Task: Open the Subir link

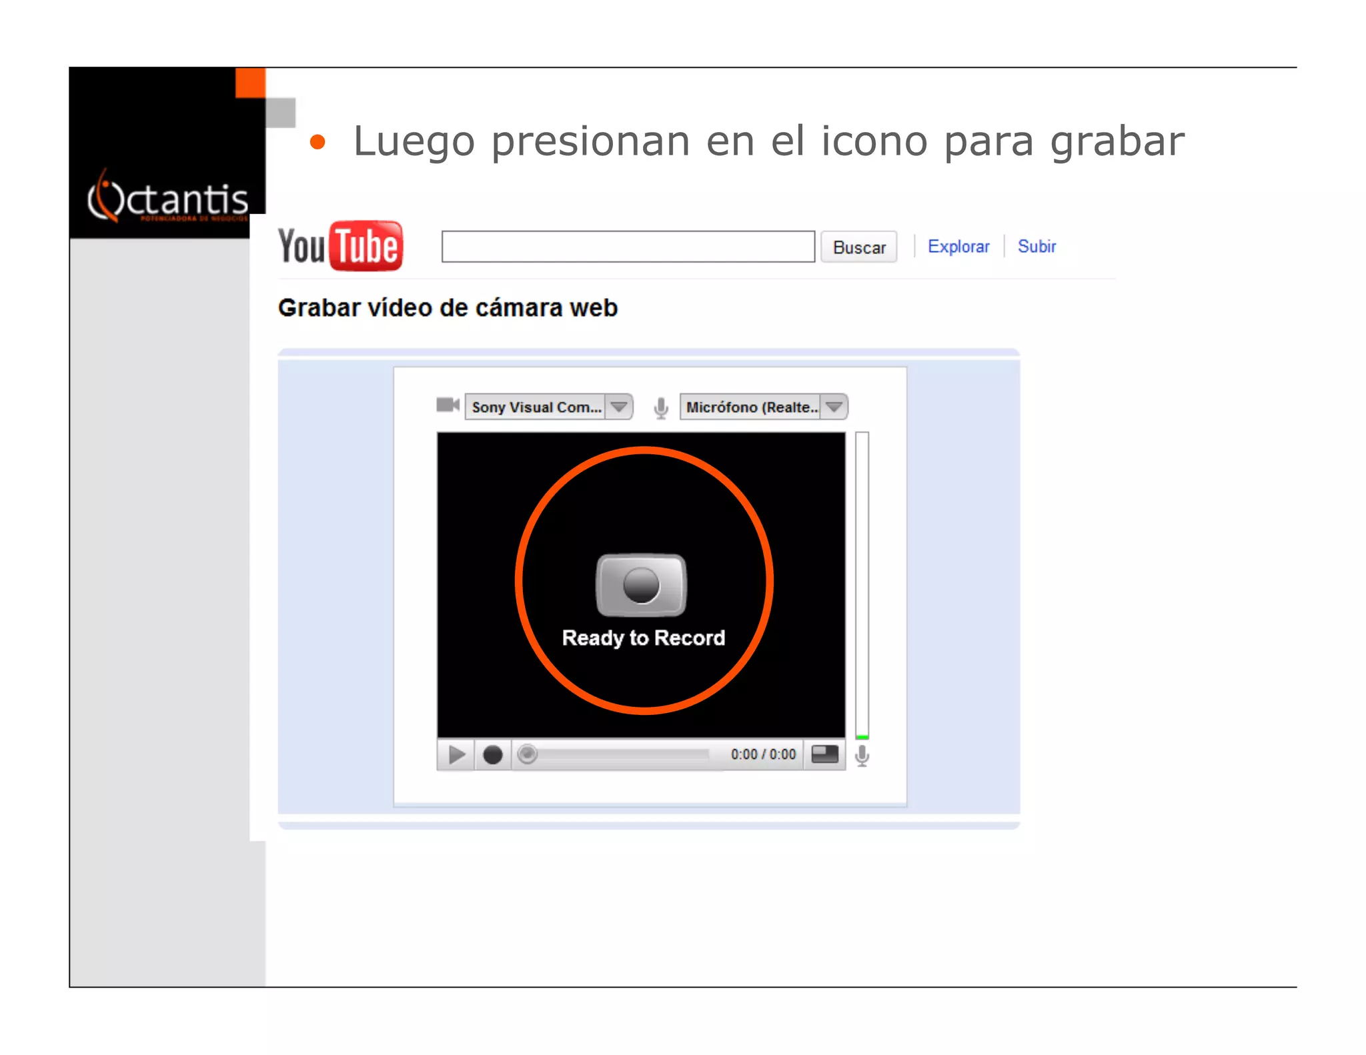Action: coord(1037,247)
